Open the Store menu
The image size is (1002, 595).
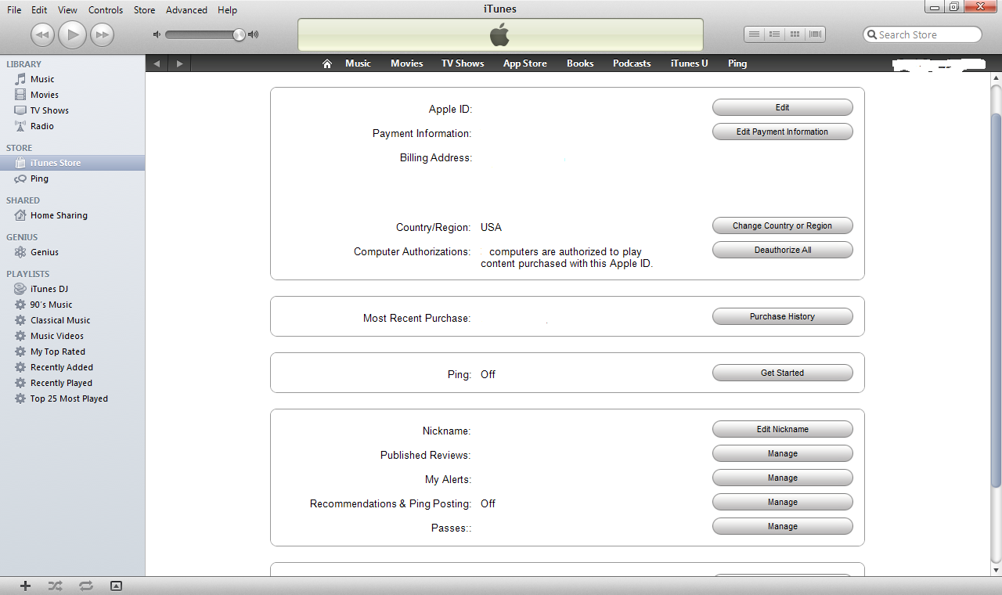[144, 10]
